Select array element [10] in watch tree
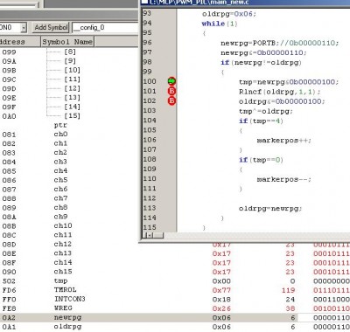Screen dimensions: 350x332 72,70
